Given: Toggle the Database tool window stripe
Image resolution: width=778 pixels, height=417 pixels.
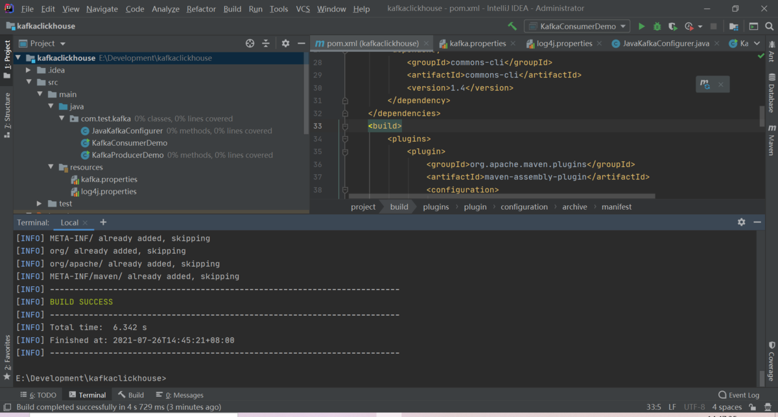Looking at the screenshot, I should pos(771,93).
